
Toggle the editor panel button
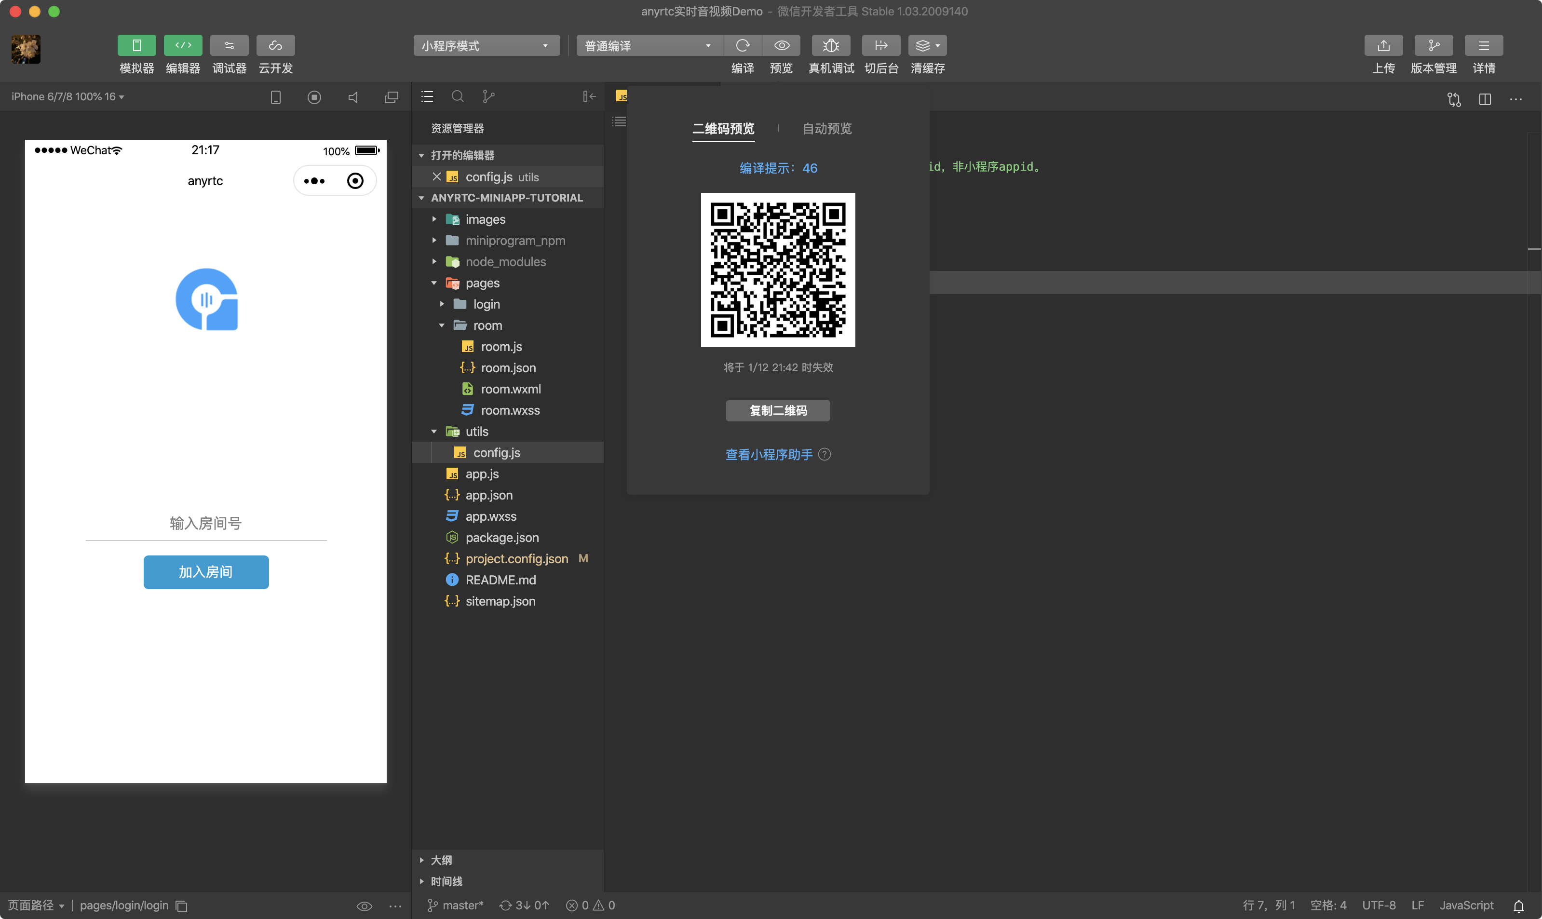(183, 45)
